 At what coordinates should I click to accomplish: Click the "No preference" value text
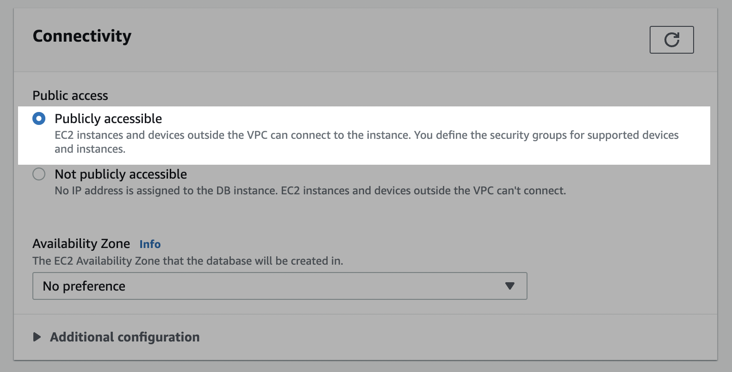[x=84, y=286]
